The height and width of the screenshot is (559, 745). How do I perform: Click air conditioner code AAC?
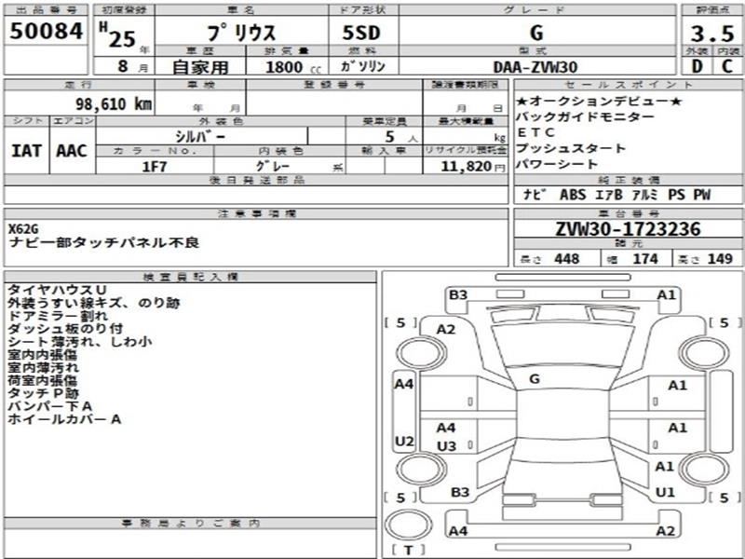(72, 151)
